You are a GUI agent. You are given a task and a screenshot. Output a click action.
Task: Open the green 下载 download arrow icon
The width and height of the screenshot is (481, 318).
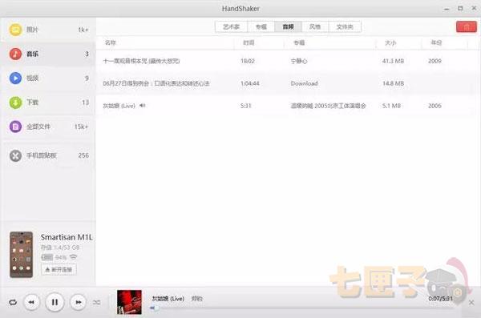pos(15,103)
